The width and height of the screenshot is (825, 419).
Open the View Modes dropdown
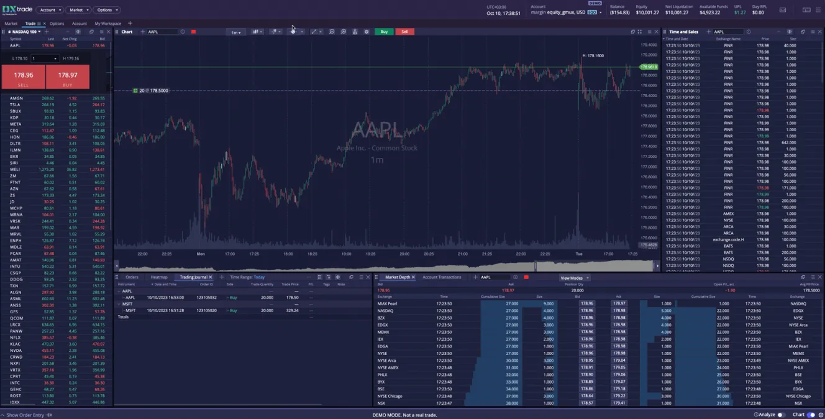[x=574, y=278]
